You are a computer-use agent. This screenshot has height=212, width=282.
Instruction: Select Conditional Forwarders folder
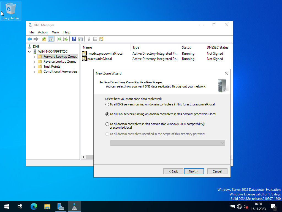(60, 71)
